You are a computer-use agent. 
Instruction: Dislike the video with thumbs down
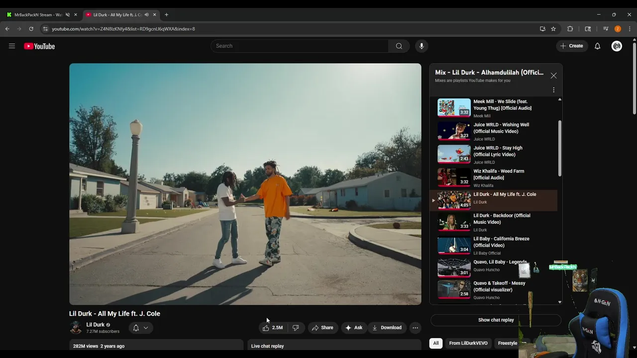pos(296,328)
